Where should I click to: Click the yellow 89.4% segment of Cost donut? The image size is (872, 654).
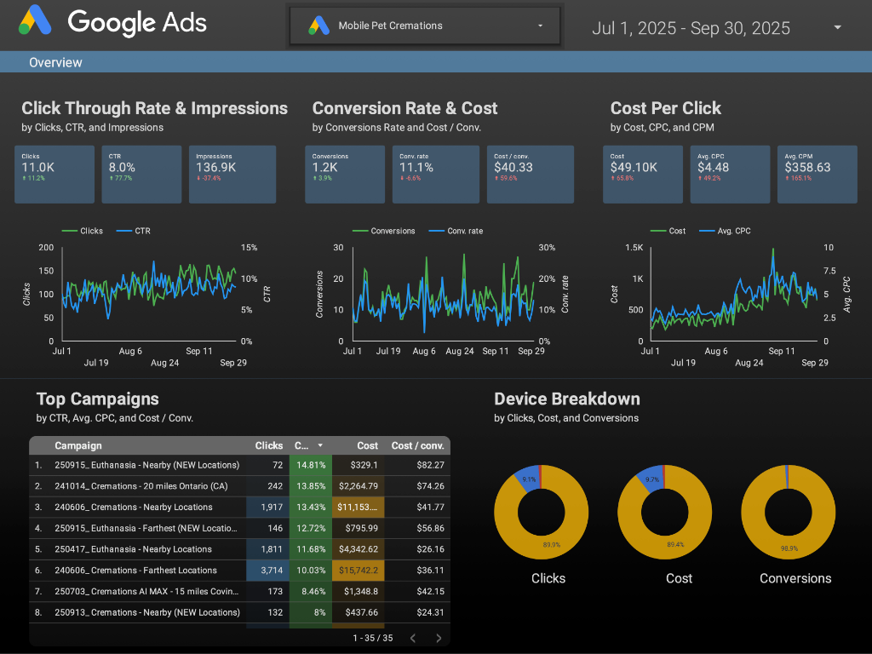675,542
